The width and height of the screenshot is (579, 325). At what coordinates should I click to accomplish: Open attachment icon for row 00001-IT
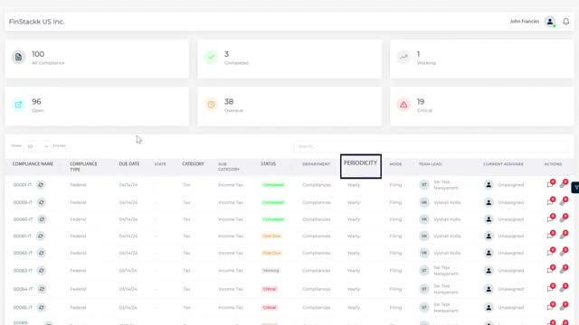tap(564, 184)
